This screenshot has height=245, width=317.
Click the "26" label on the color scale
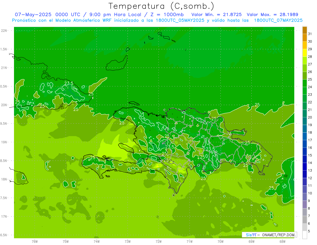pyautogui.click(x=310, y=72)
